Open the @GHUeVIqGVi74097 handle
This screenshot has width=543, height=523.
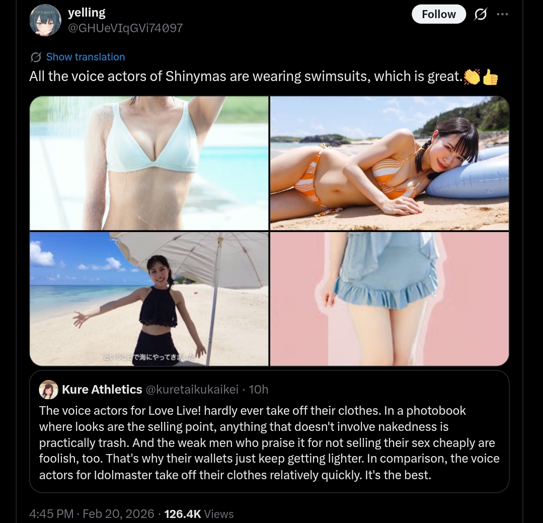(x=125, y=28)
